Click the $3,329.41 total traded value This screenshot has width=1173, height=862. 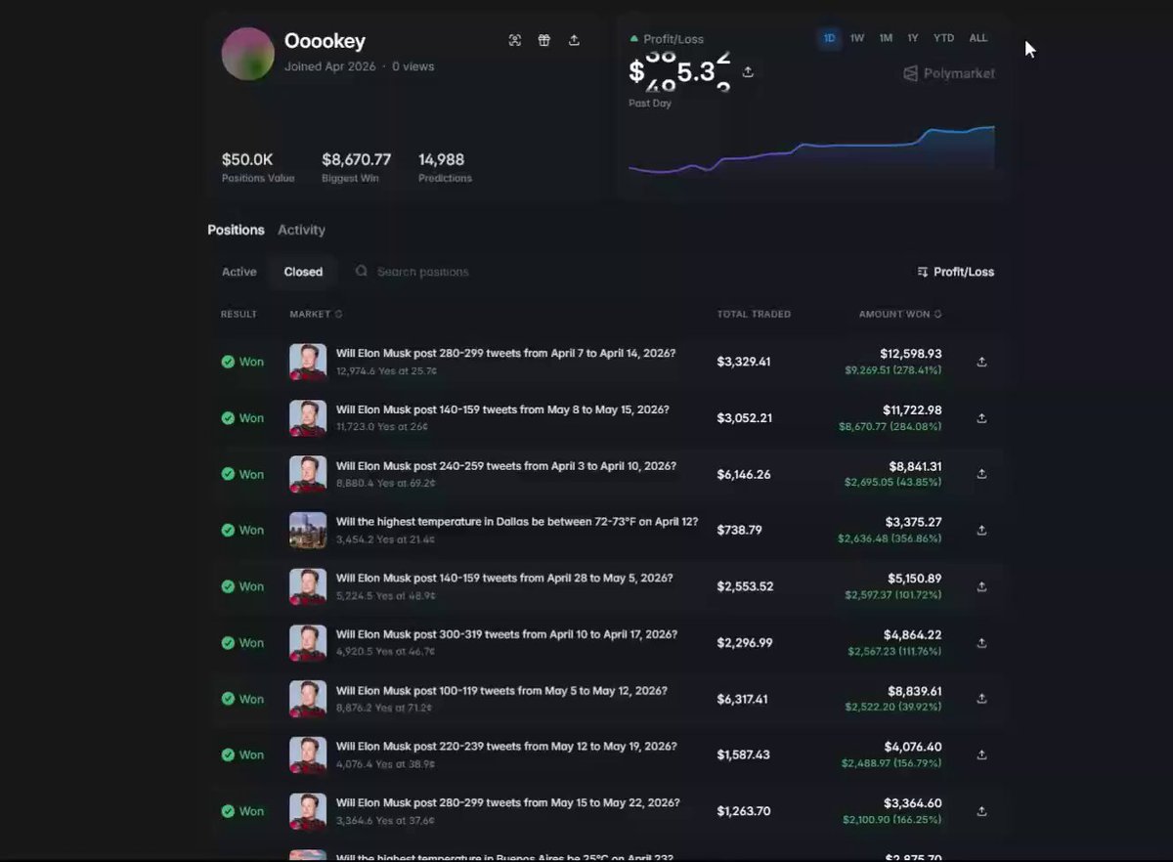pyautogui.click(x=744, y=362)
